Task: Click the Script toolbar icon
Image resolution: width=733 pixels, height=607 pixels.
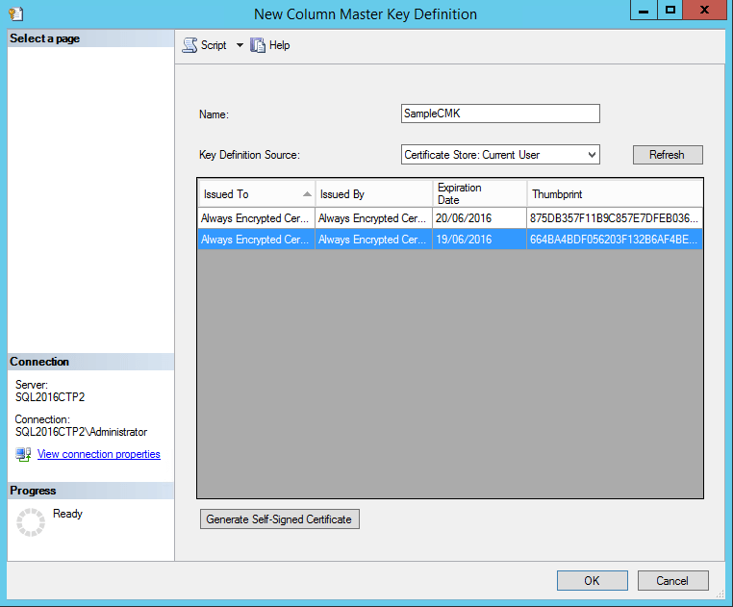Action: click(190, 45)
